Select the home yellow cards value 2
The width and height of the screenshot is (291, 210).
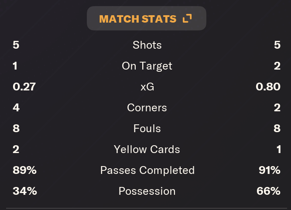pyautogui.click(x=16, y=149)
